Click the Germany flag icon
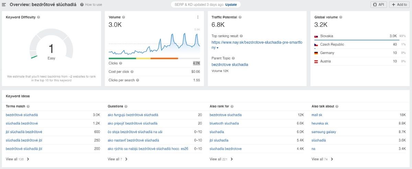412x169 pixels. click(316, 53)
